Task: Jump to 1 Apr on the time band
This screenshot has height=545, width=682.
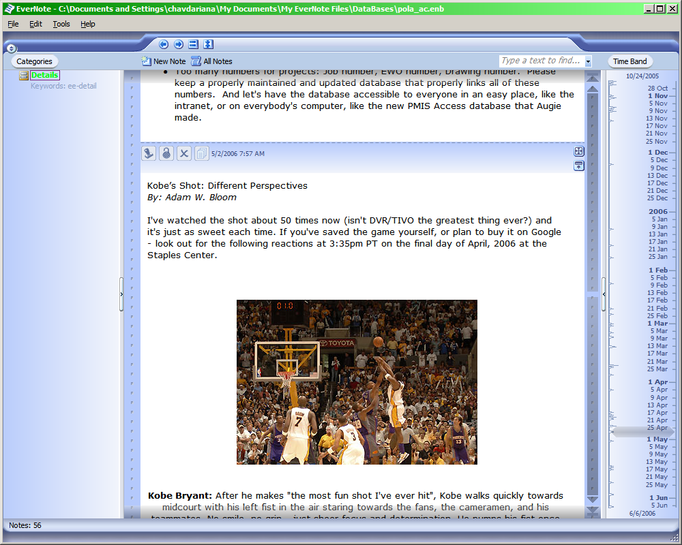Action: [x=657, y=381]
